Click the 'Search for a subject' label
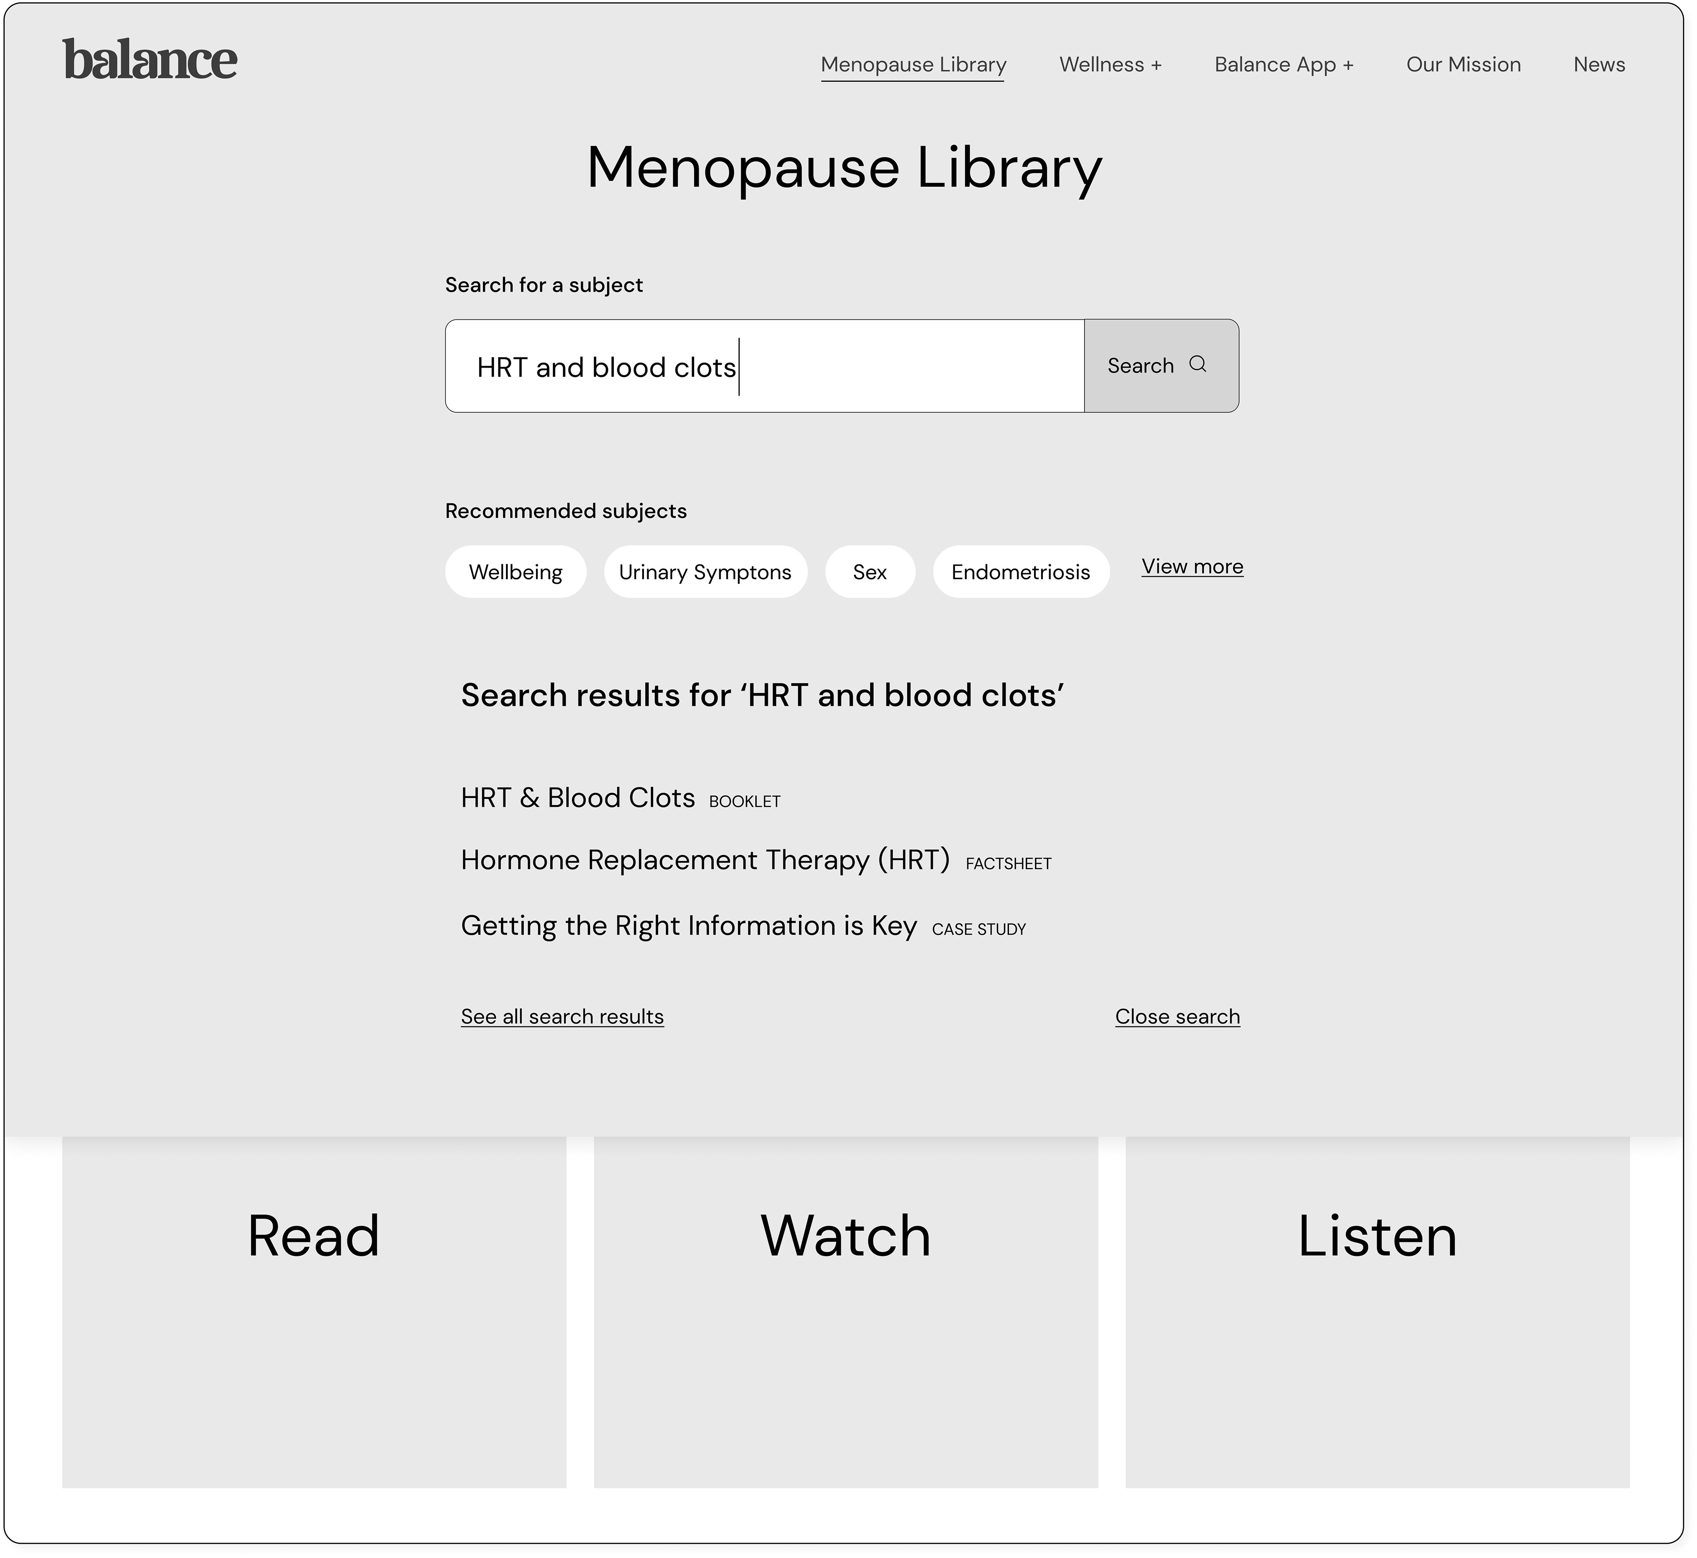The height and width of the screenshot is (1558, 1697). coord(544,285)
